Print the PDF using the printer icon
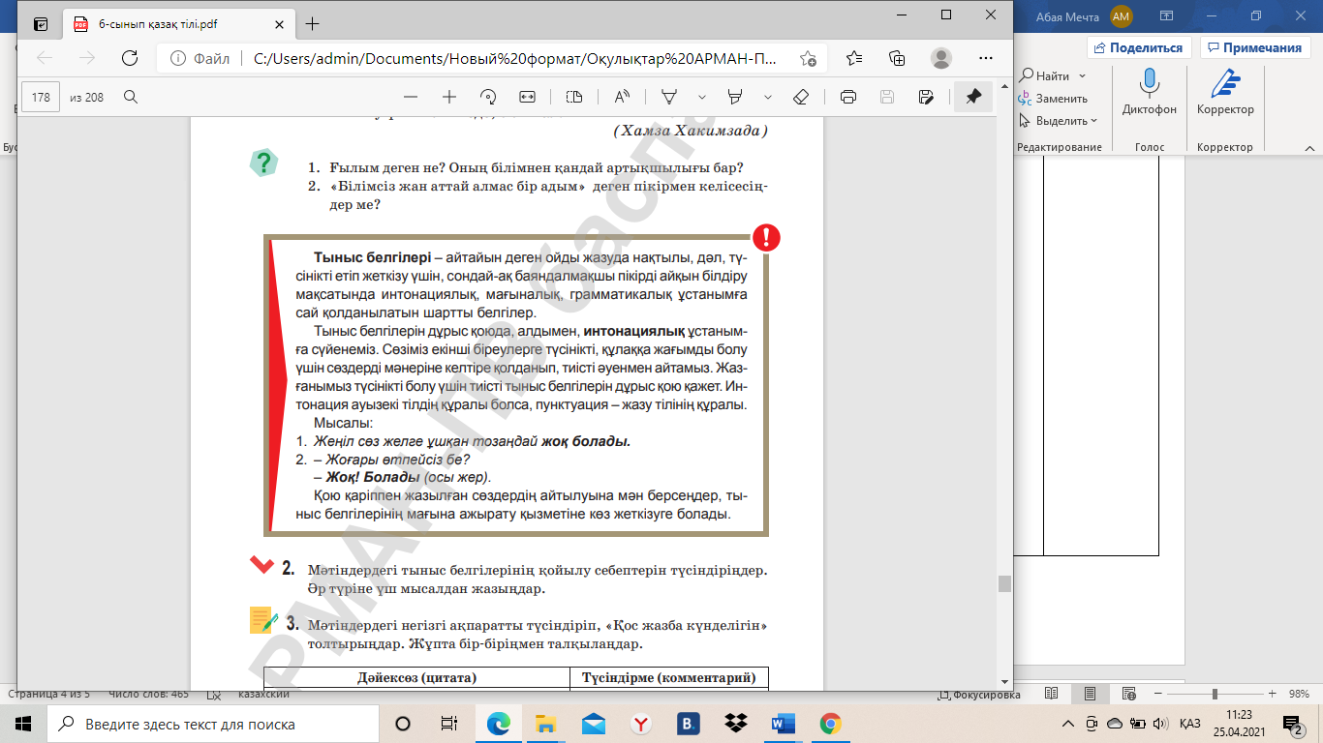The width and height of the screenshot is (1323, 743). click(x=848, y=97)
